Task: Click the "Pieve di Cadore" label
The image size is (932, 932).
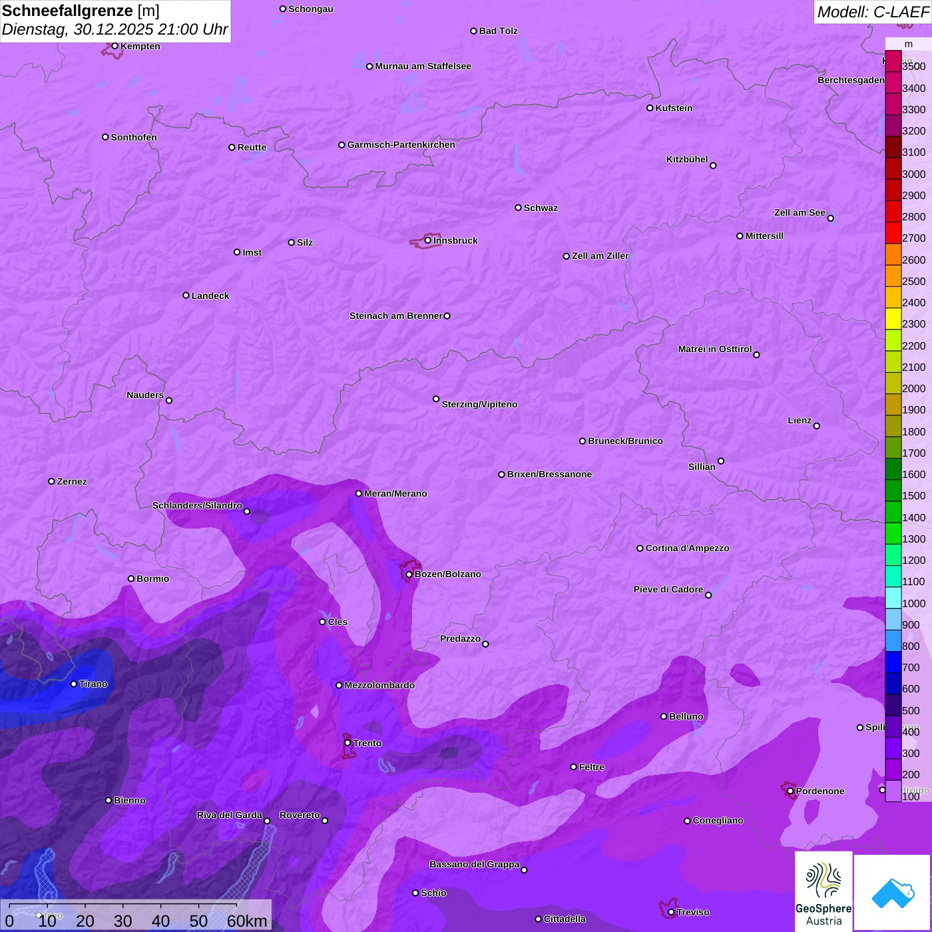Action: tap(668, 589)
